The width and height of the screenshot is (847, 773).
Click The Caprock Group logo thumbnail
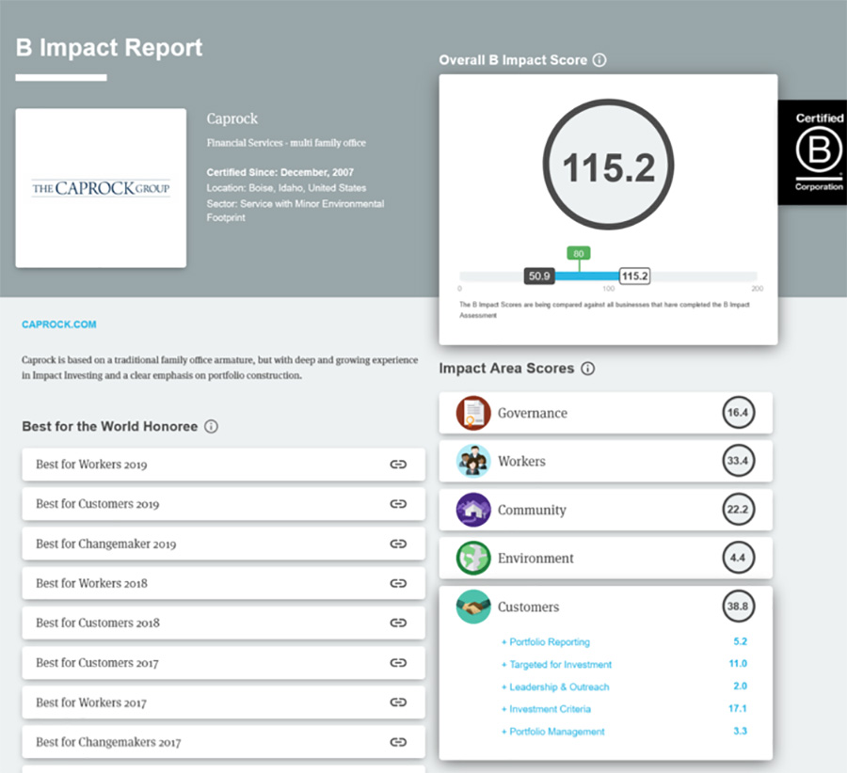101,188
